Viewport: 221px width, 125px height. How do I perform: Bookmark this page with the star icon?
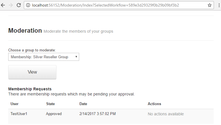point(210,5)
